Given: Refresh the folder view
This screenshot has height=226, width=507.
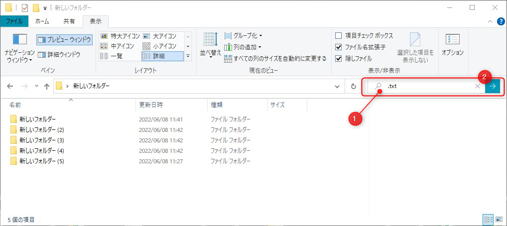Looking at the screenshot, I should coord(354,86).
